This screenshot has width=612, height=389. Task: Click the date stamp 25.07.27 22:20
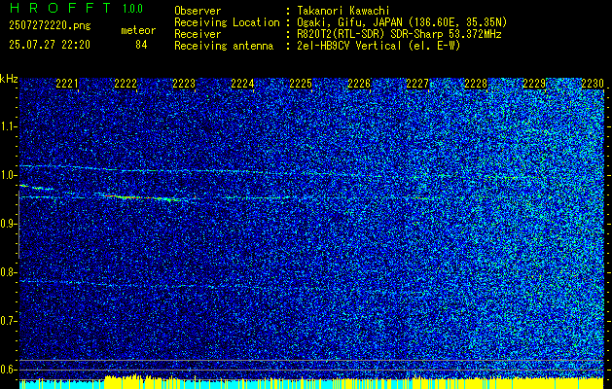click(50, 45)
